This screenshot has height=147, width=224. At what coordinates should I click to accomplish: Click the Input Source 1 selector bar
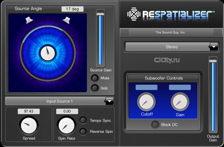59,101
